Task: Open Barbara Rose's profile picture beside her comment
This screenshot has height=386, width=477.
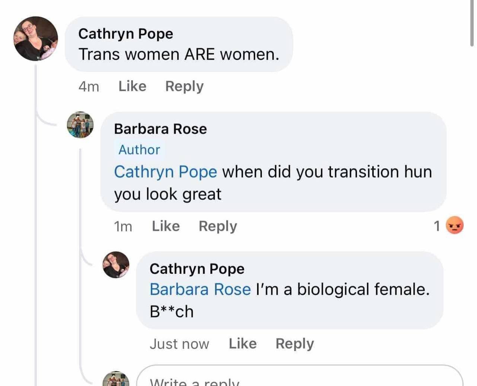Action: click(80, 125)
